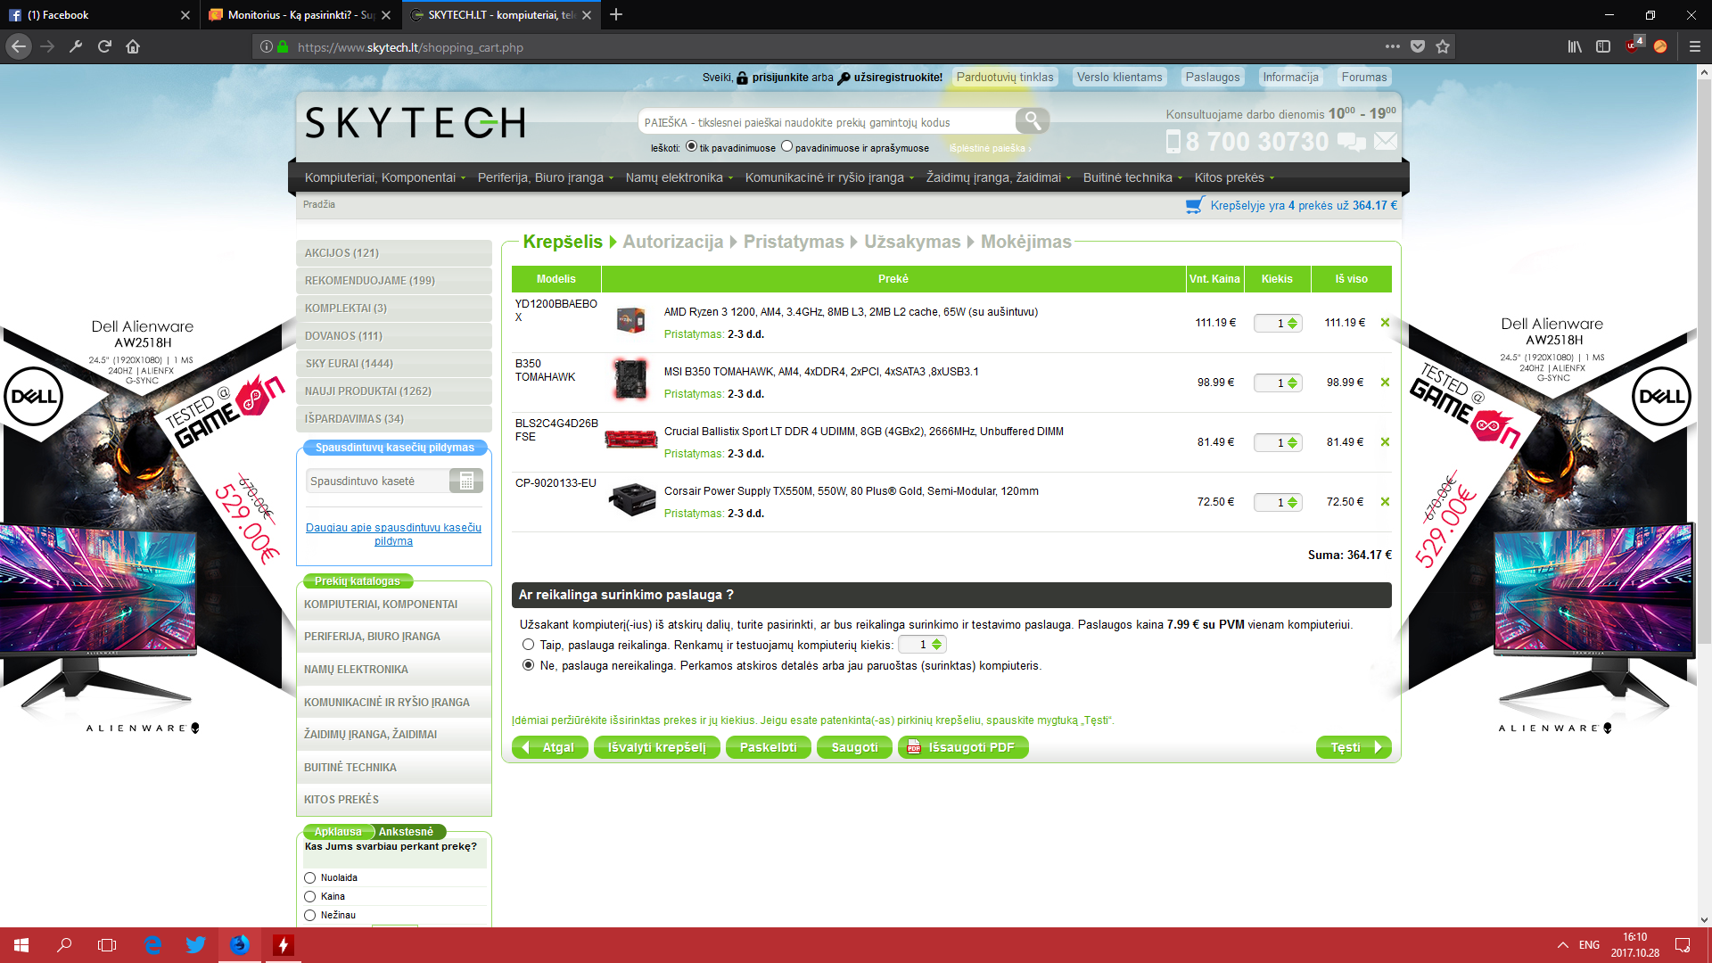Choose Kaina poll answer

310,897
